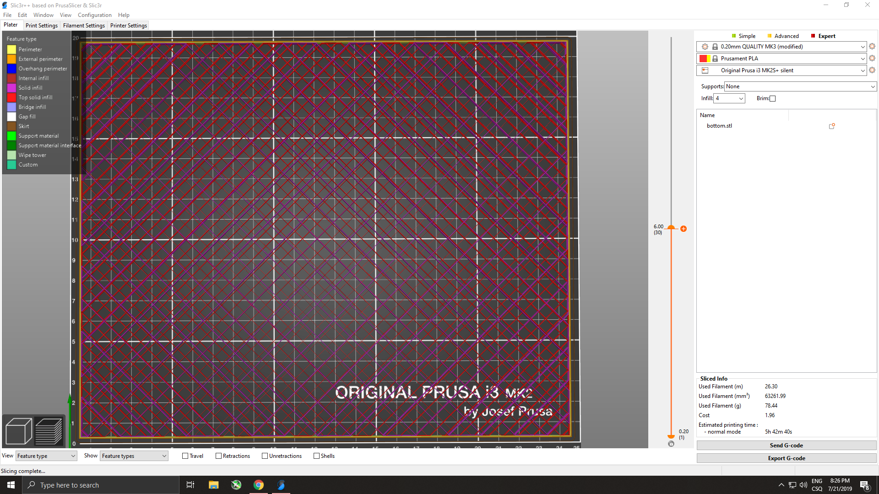Screen dimensions: 879x494
Task: Open the Infill percentage dropdown
Action: (x=730, y=99)
